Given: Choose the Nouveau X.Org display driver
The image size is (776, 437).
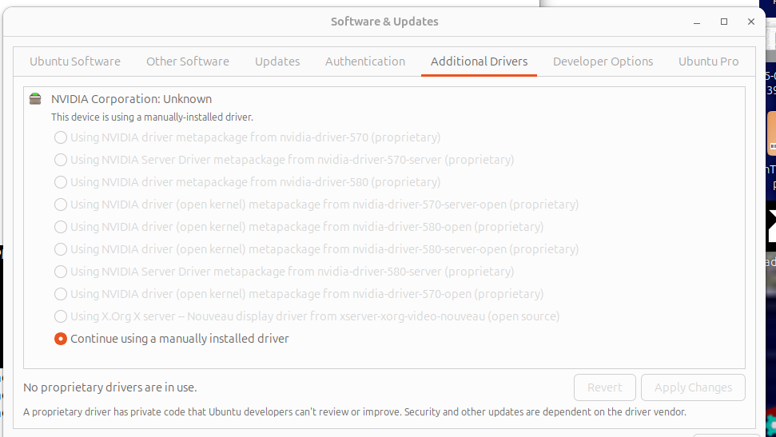Looking at the screenshot, I should [61, 316].
